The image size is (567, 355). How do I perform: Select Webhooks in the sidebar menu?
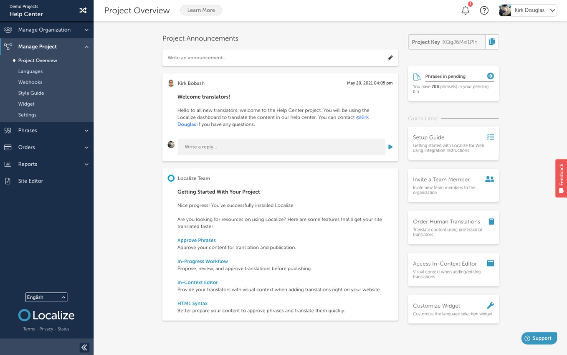[x=30, y=82]
